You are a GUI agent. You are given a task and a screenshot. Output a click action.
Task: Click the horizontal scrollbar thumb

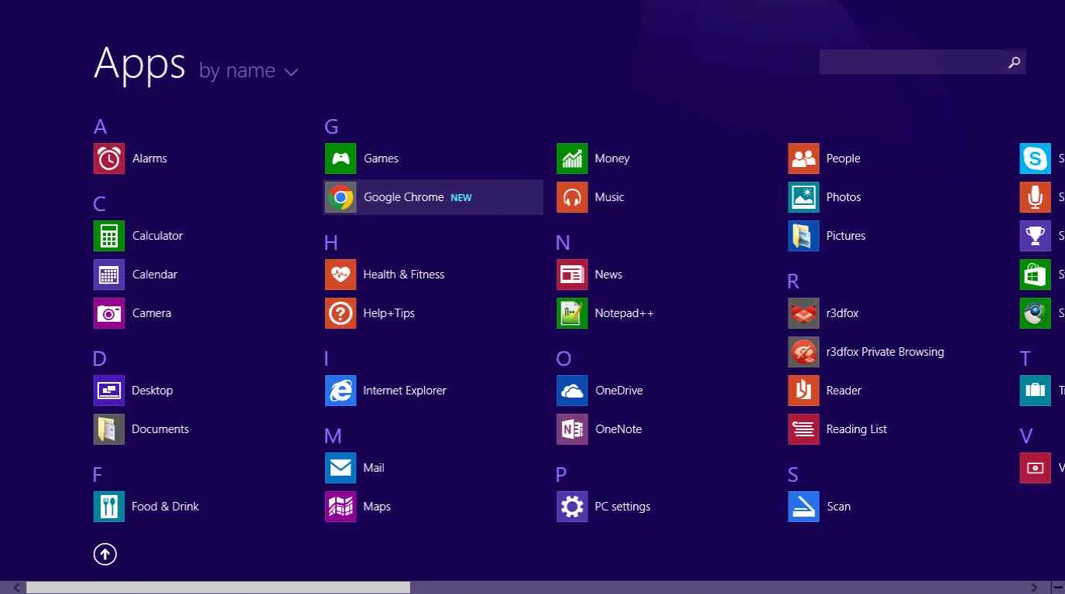(218, 588)
